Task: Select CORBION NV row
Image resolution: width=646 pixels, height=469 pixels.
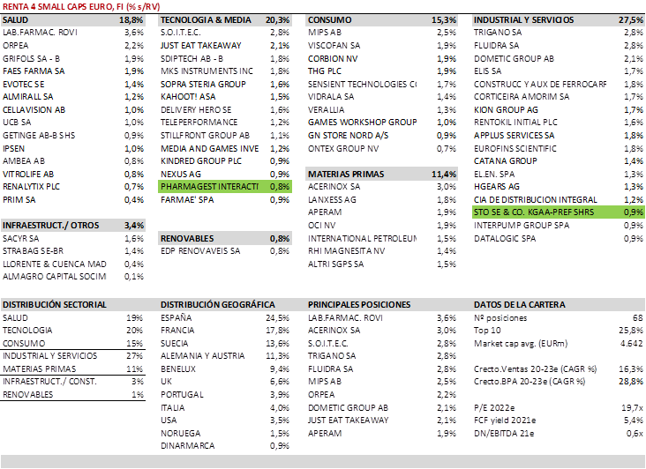Action: (x=382, y=58)
